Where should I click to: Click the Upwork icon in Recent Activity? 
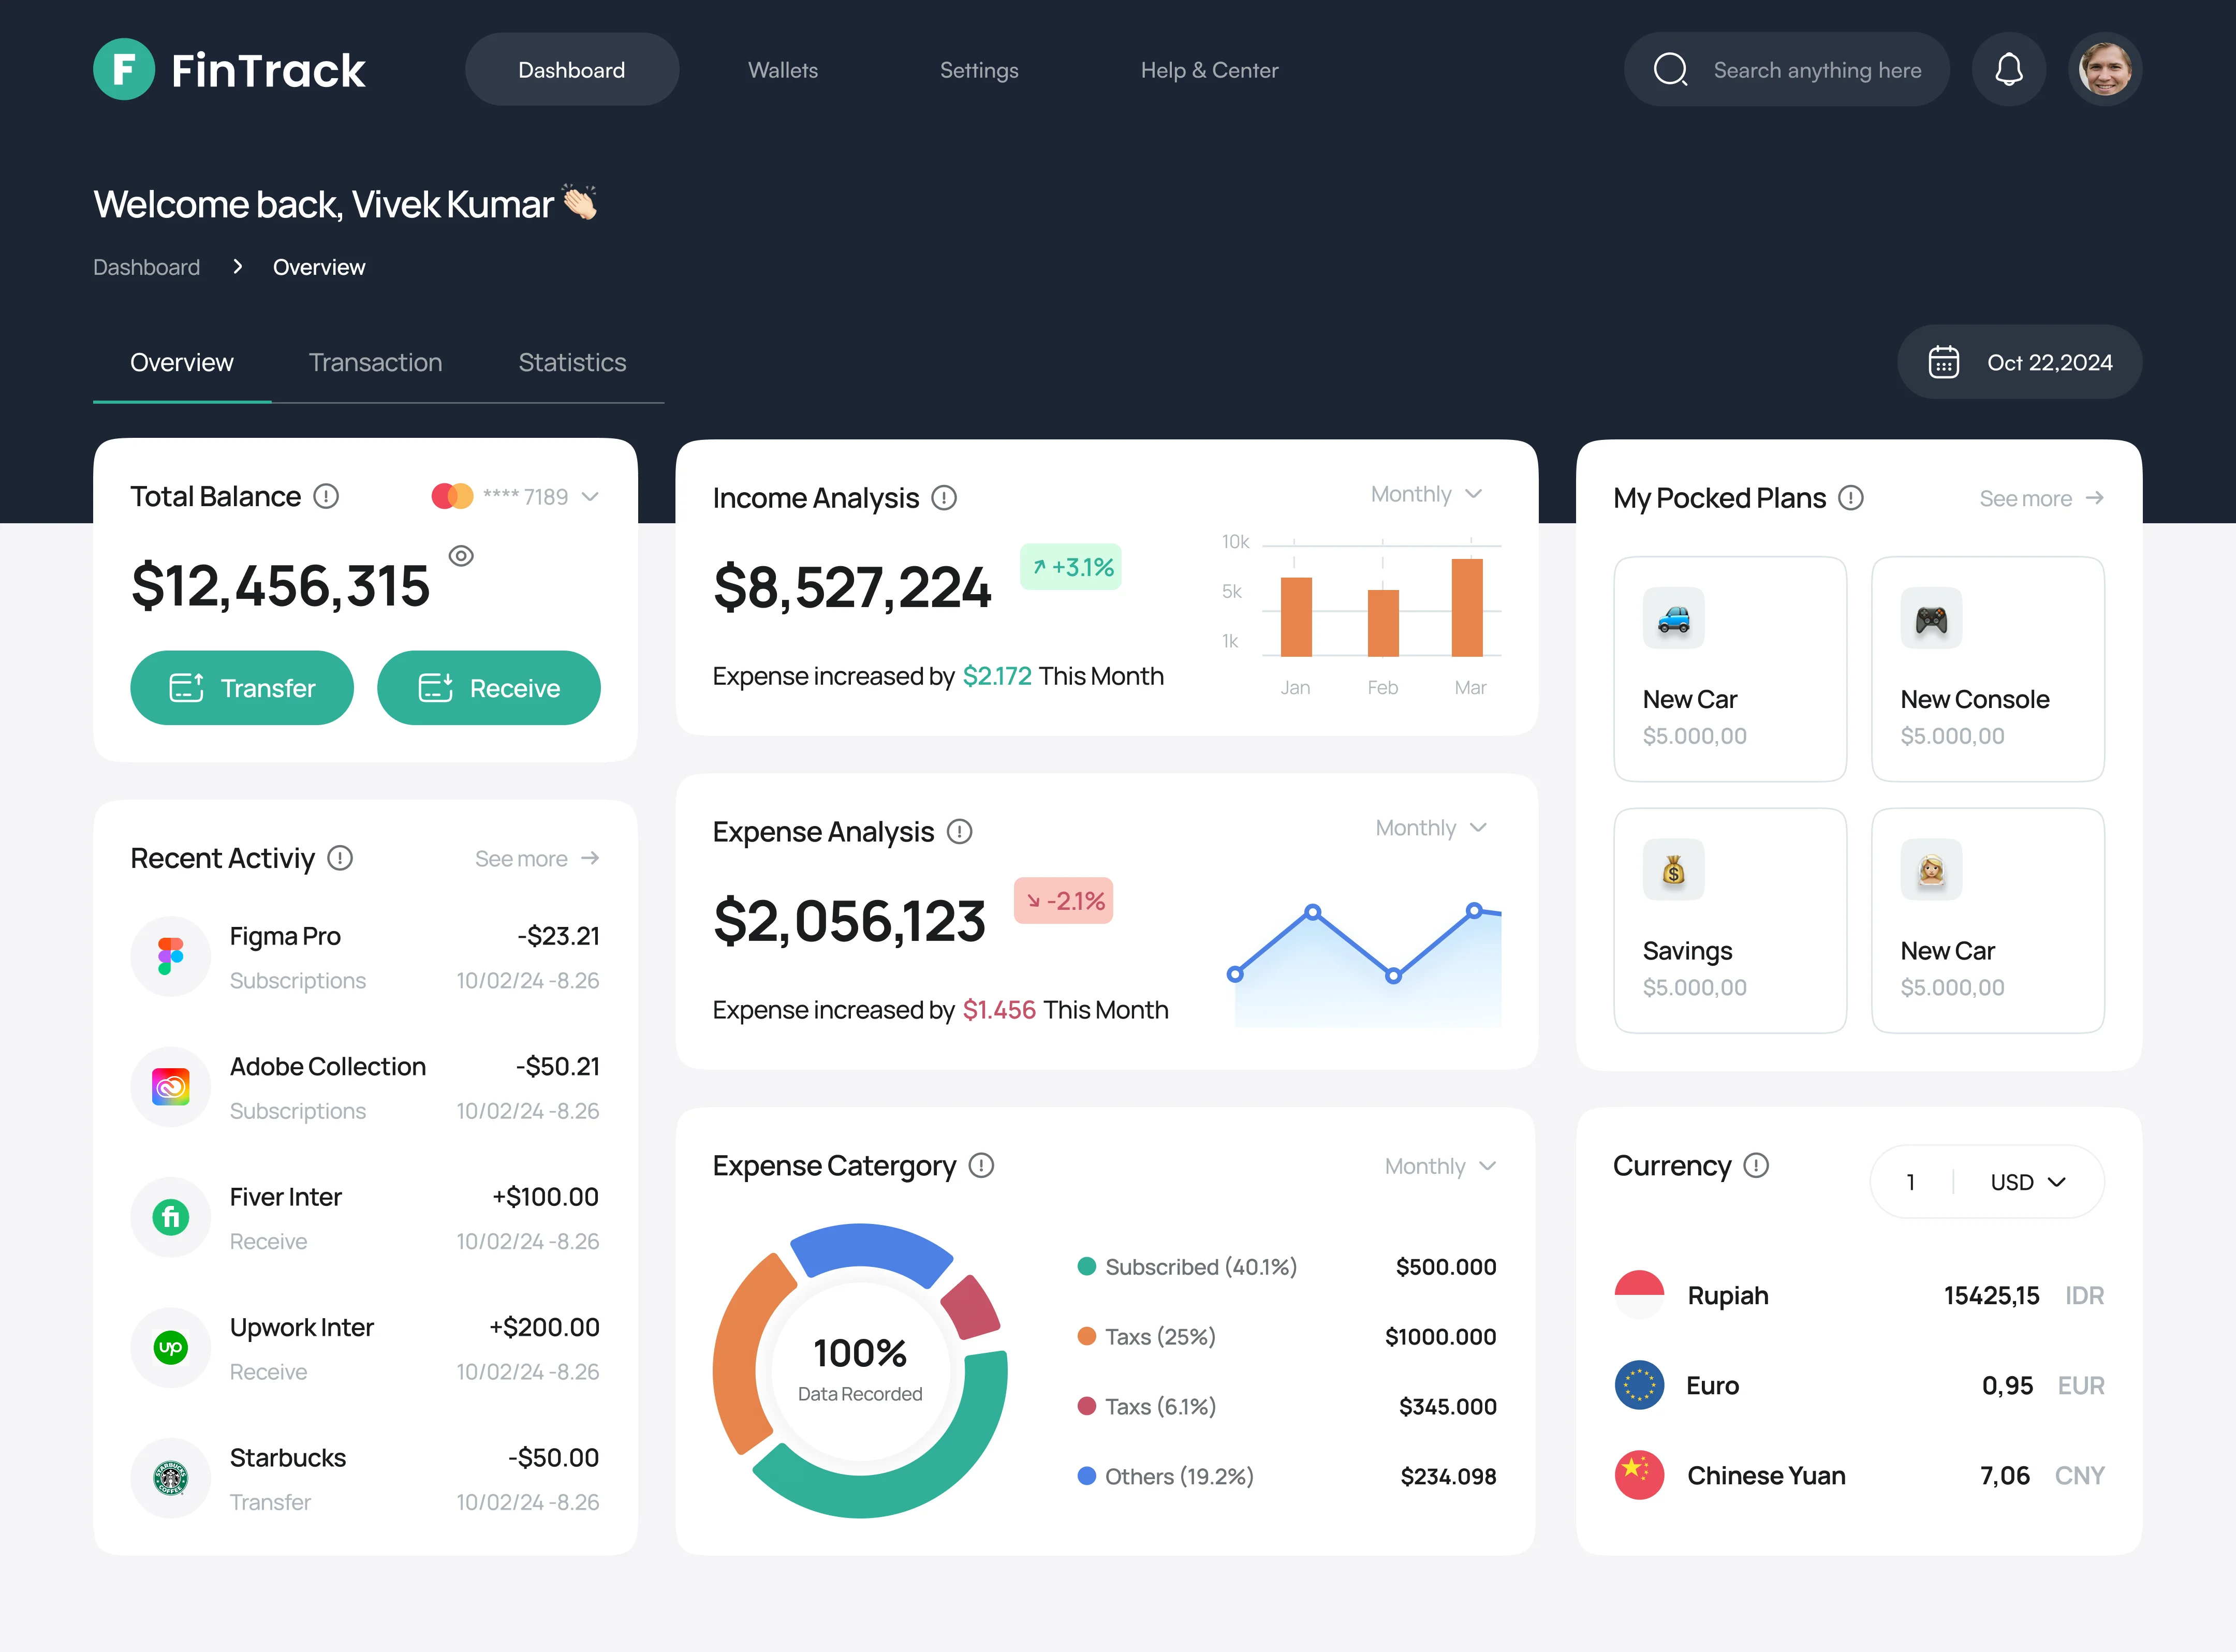coord(170,1347)
